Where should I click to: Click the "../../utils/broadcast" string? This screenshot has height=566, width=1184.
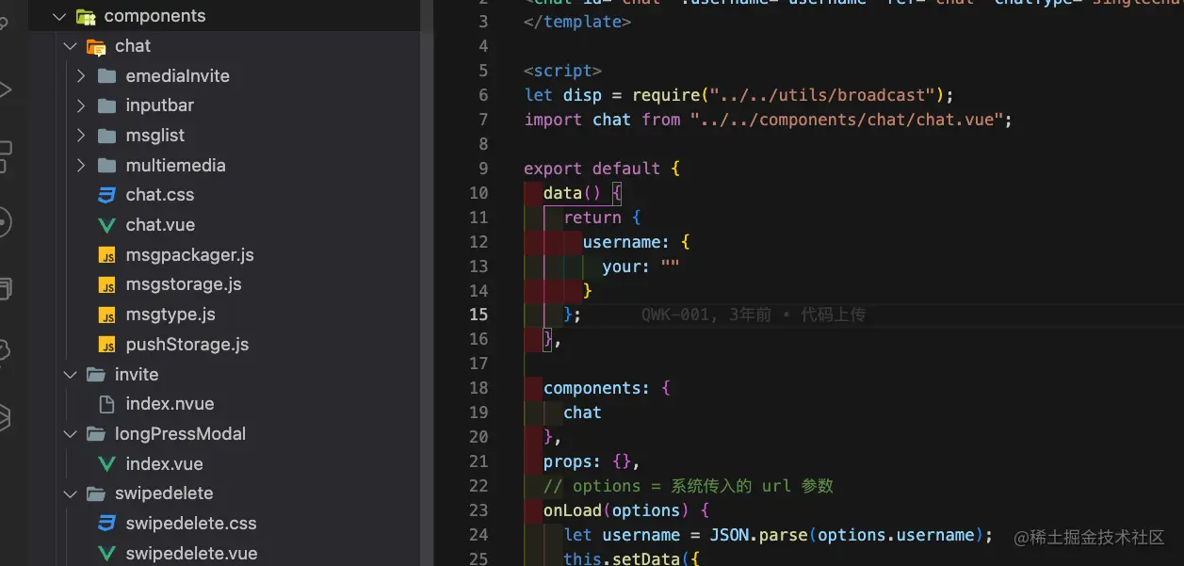[x=824, y=95]
